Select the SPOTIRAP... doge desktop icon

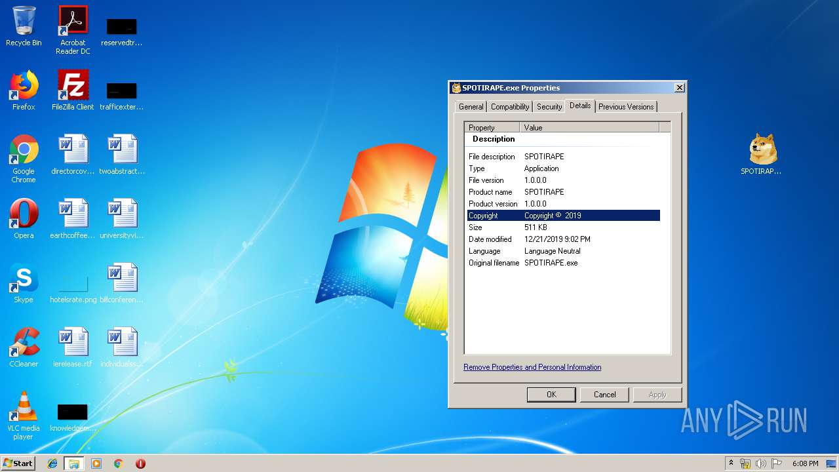point(762,155)
